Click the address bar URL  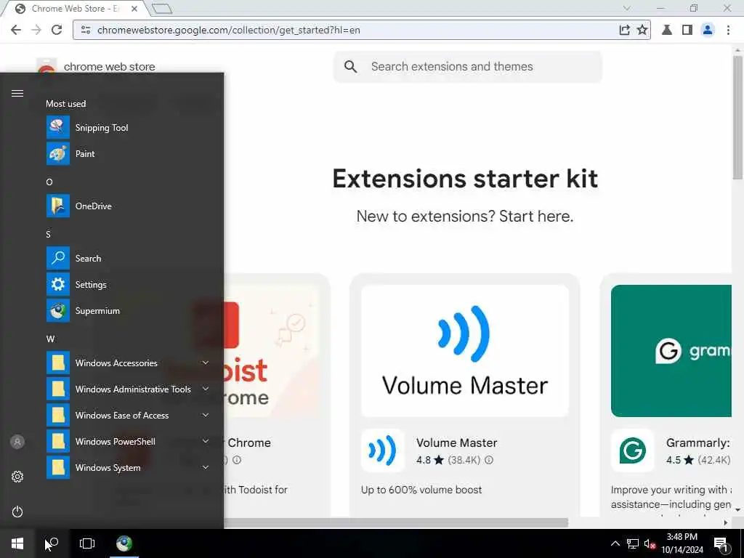coord(228,30)
